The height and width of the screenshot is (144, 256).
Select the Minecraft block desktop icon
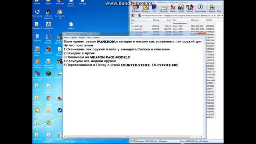pos(48,75)
